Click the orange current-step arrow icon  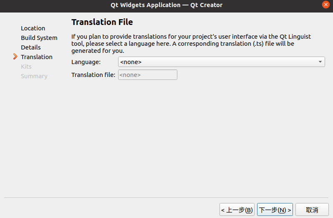pos(15,57)
